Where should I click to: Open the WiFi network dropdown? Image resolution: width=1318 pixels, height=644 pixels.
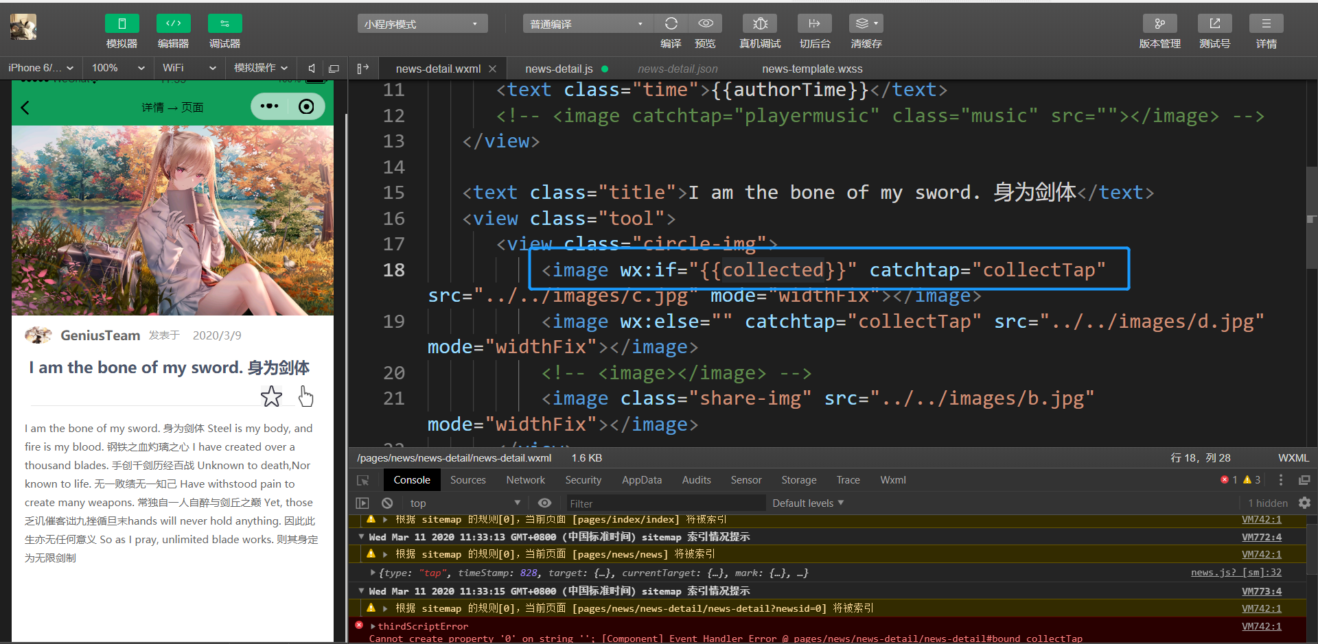[x=189, y=68]
